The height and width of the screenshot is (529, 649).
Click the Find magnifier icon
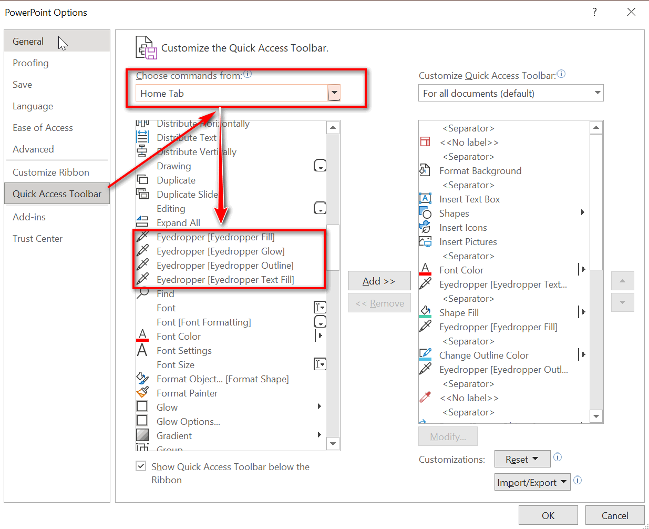[x=142, y=293]
